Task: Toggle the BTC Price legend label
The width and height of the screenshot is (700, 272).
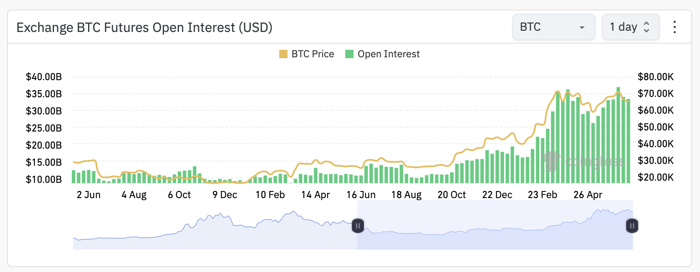Action: (x=313, y=54)
